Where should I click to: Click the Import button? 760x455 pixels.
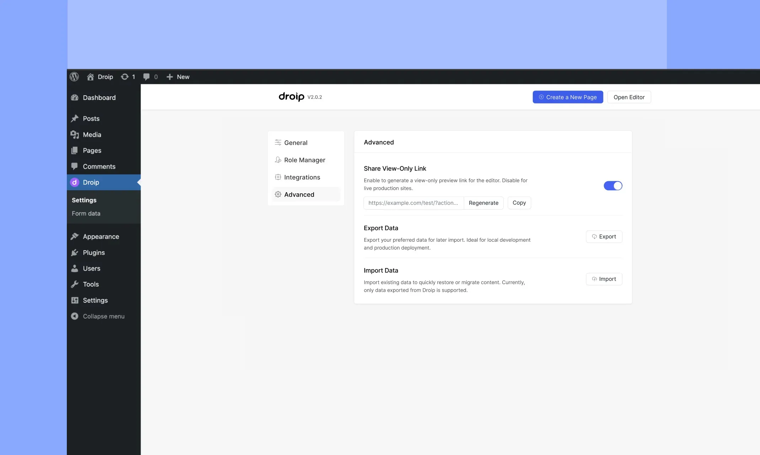point(604,279)
